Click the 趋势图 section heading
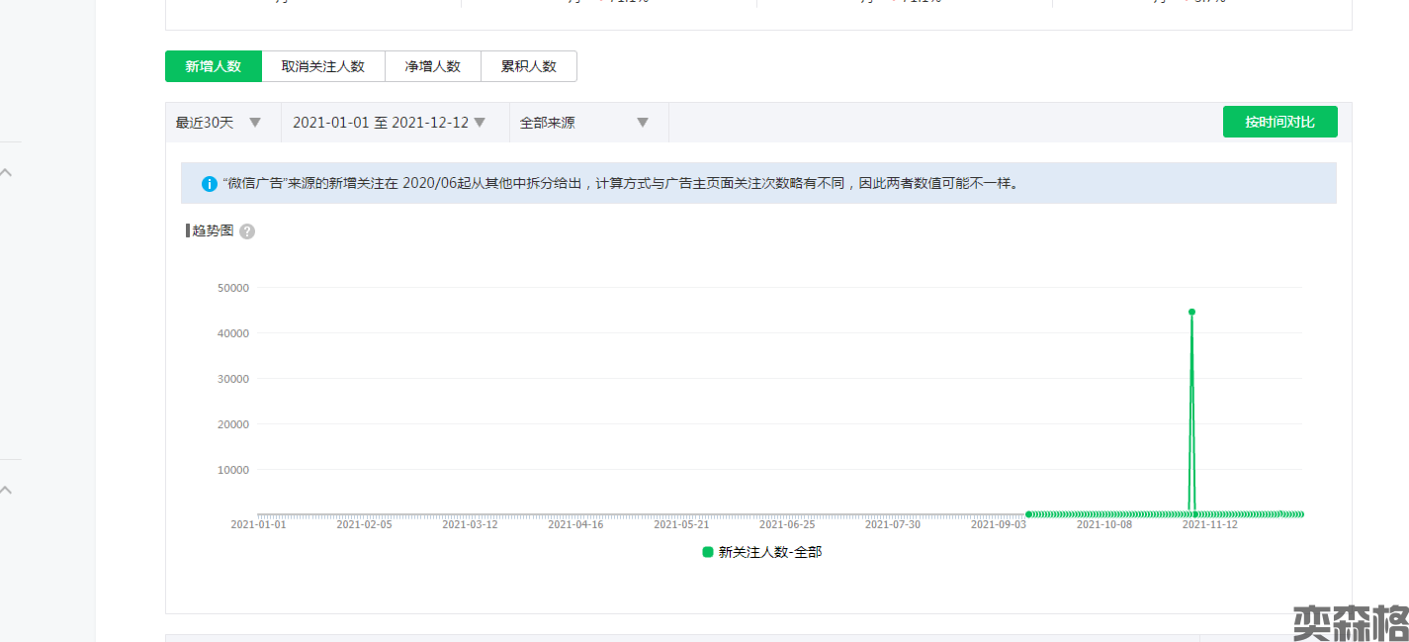This screenshot has height=642, width=1409. [213, 230]
